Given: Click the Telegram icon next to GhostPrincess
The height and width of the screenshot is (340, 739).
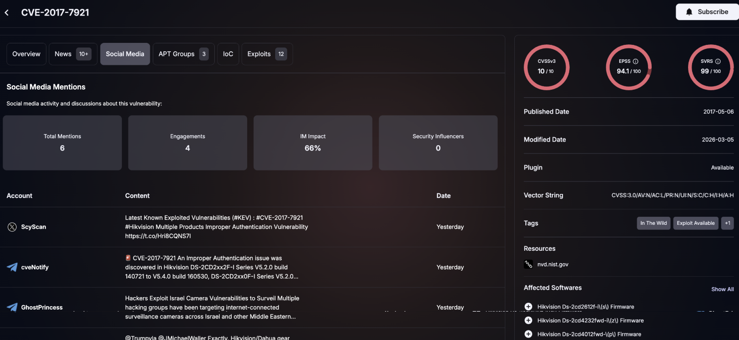Looking at the screenshot, I should pos(12,308).
